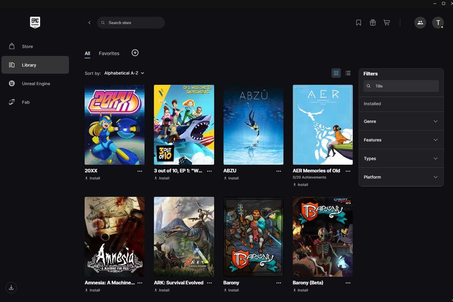
Task: Open the AER cover art
Action: [323, 125]
